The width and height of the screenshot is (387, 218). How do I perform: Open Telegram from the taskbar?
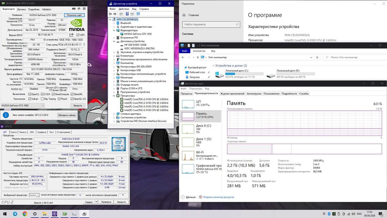[x=15, y=214]
